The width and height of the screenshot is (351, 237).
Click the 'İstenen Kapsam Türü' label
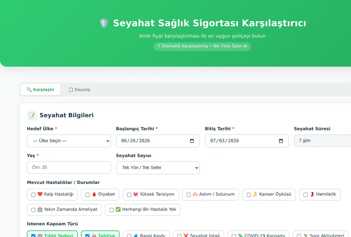[52, 224]
